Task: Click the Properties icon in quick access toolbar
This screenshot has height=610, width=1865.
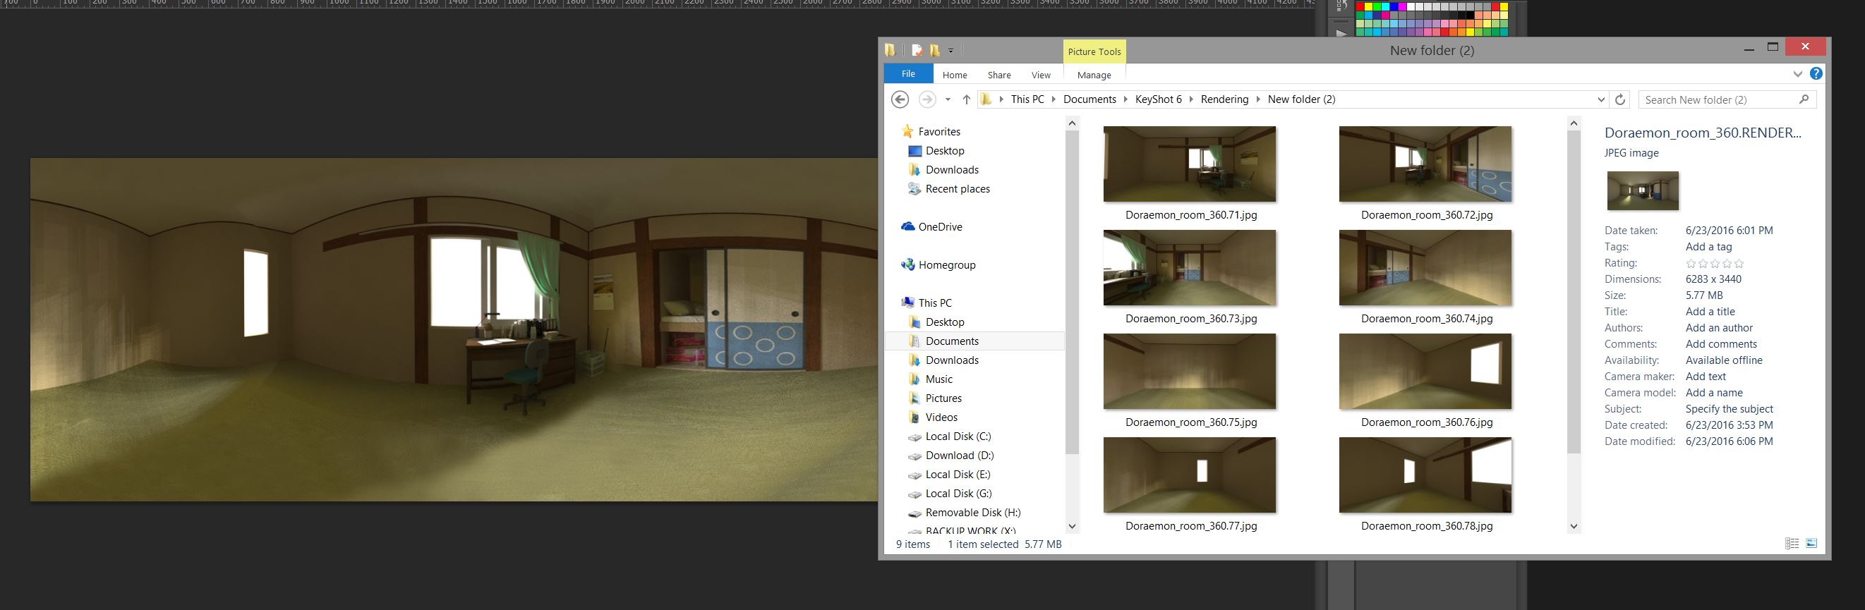Action: (x=917, y=51)
